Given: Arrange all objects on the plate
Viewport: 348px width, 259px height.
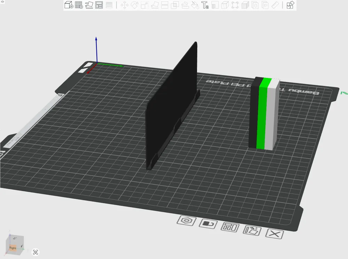Looking at the screenshot, I should tap(99, 5).
